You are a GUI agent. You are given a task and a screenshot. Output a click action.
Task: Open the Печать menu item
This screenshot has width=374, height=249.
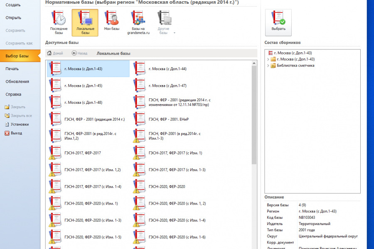pos(12,68)
